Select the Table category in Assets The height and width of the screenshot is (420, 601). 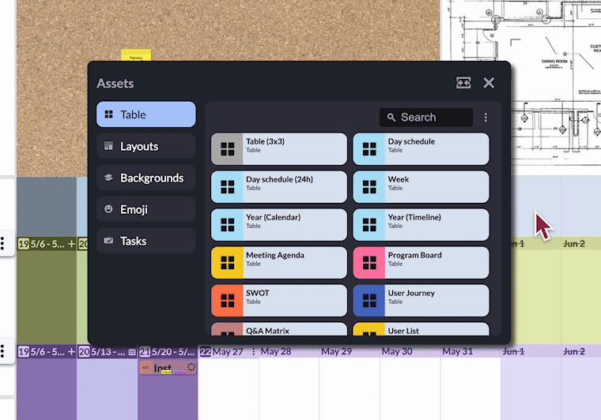coord(146,114)
